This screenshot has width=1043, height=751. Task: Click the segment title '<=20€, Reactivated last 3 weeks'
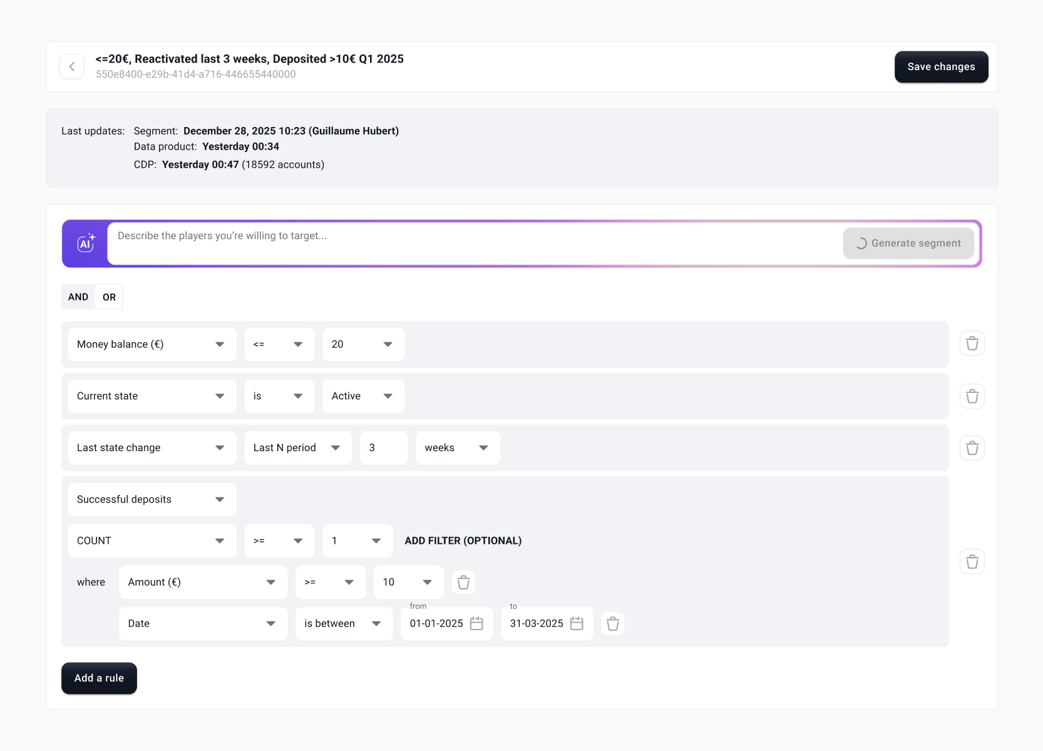(x=250, y=59)
